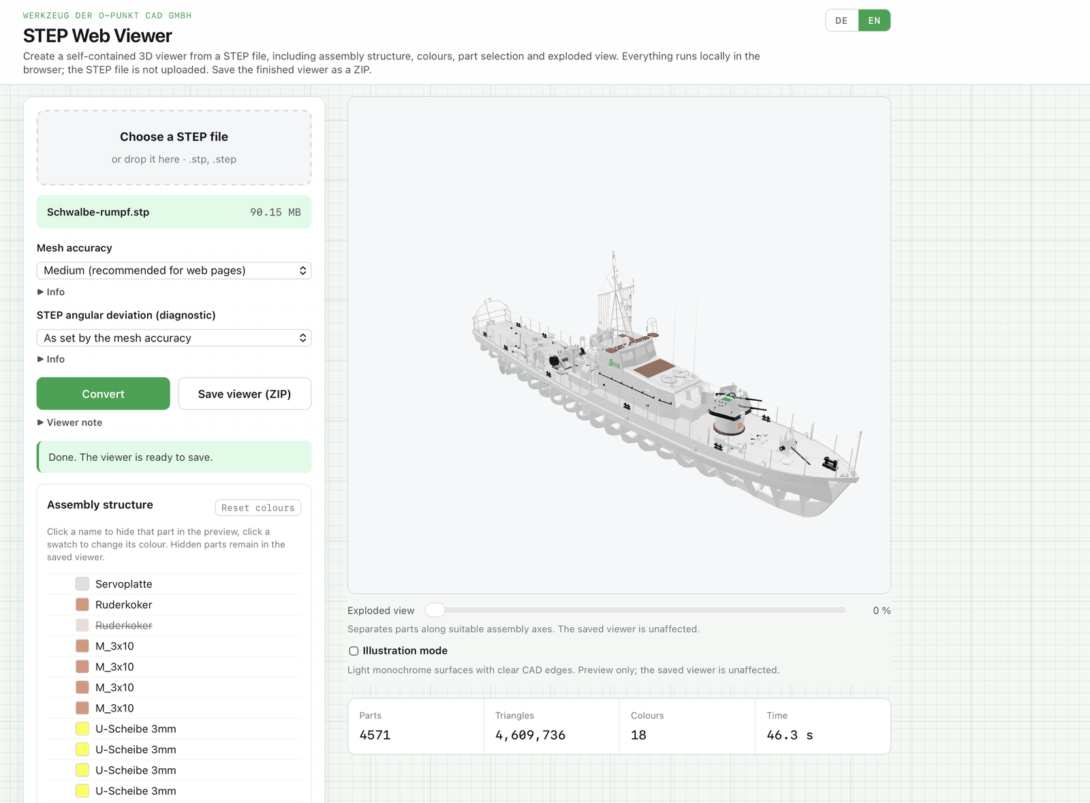Click the Exploded view slider handle
This screenshot has height=803, width=1090.
(435, 610)
